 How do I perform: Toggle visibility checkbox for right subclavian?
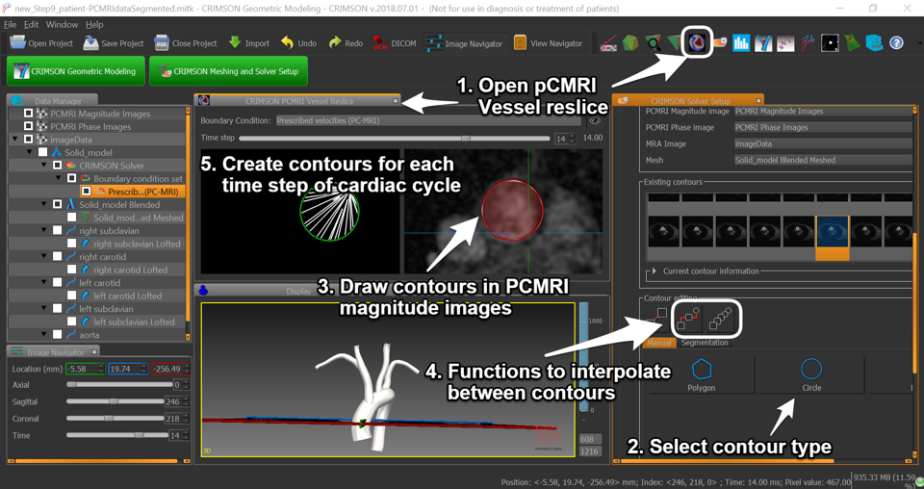pos(57,231)
